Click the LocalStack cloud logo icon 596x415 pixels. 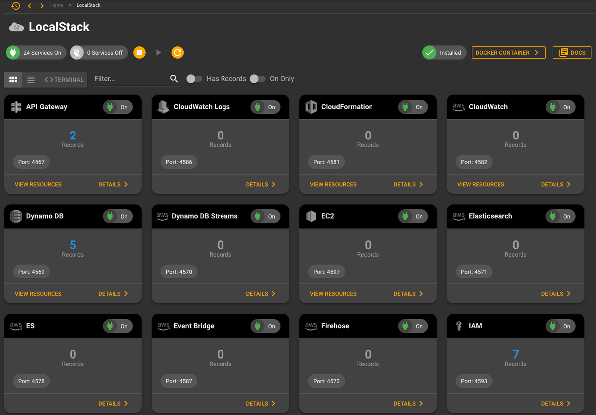pos(16,27)
